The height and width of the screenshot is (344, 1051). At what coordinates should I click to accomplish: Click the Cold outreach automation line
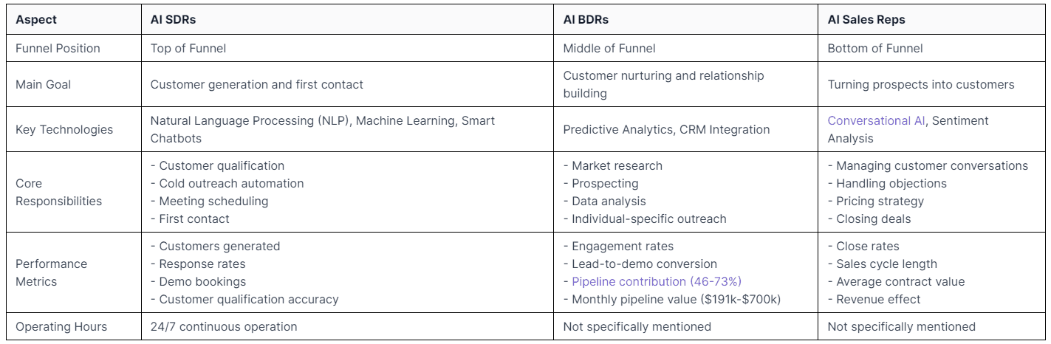[227, 183]
